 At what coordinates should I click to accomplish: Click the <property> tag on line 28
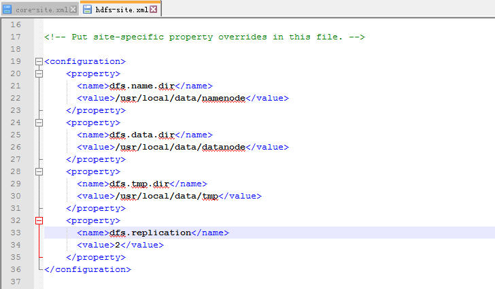coord(93,172)
